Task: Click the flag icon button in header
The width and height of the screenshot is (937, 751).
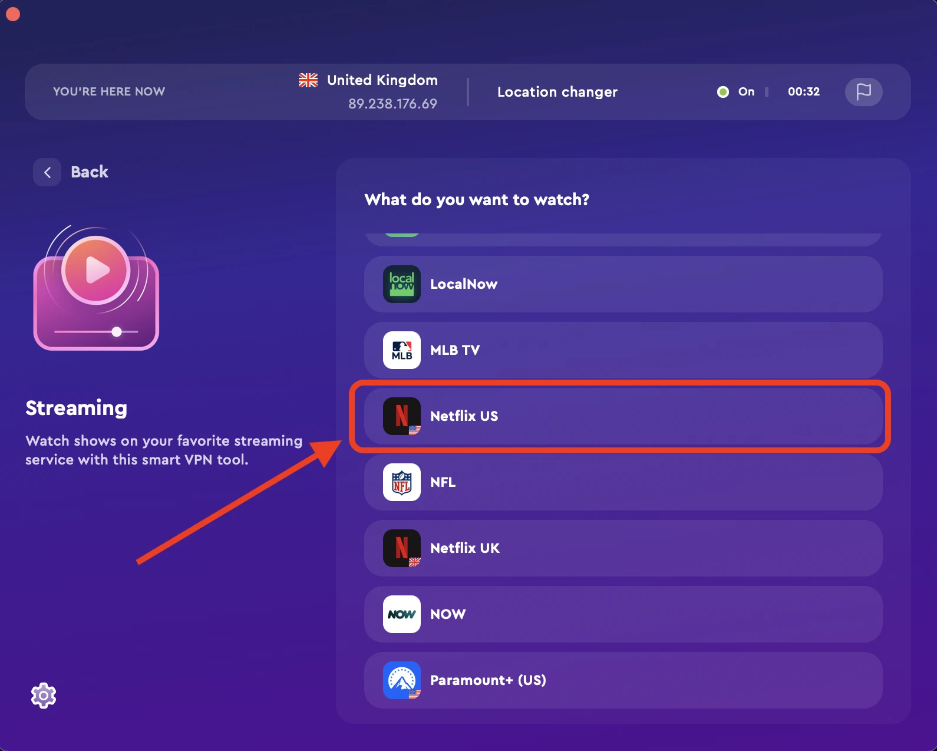Action: (x=863, y=92)
